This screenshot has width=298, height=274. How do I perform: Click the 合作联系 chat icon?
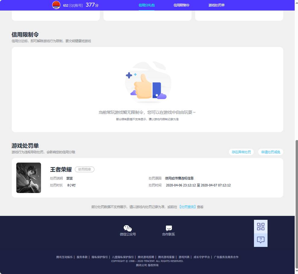(169, 228)
